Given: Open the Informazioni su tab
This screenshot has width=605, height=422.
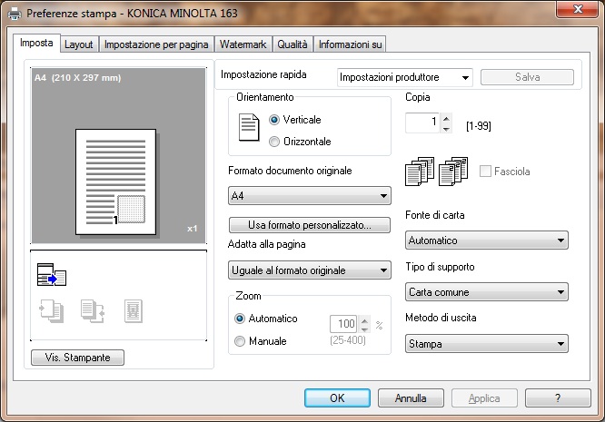Looking at the screenshot, I should click(350, 44).
